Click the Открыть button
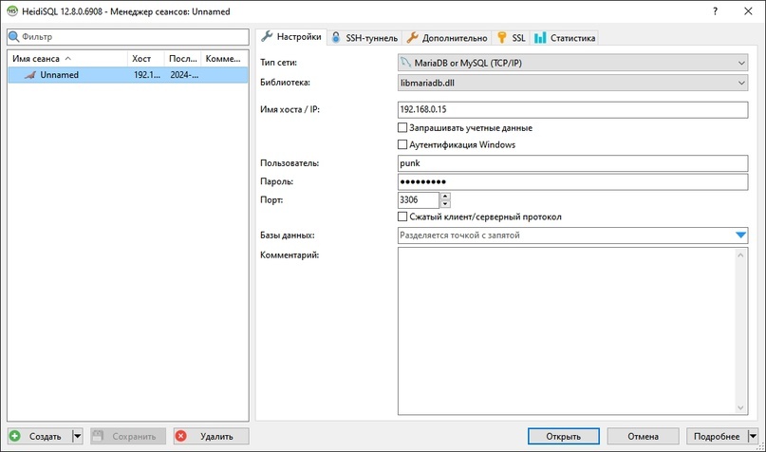The image size is (766, 452). pos(563,436)
